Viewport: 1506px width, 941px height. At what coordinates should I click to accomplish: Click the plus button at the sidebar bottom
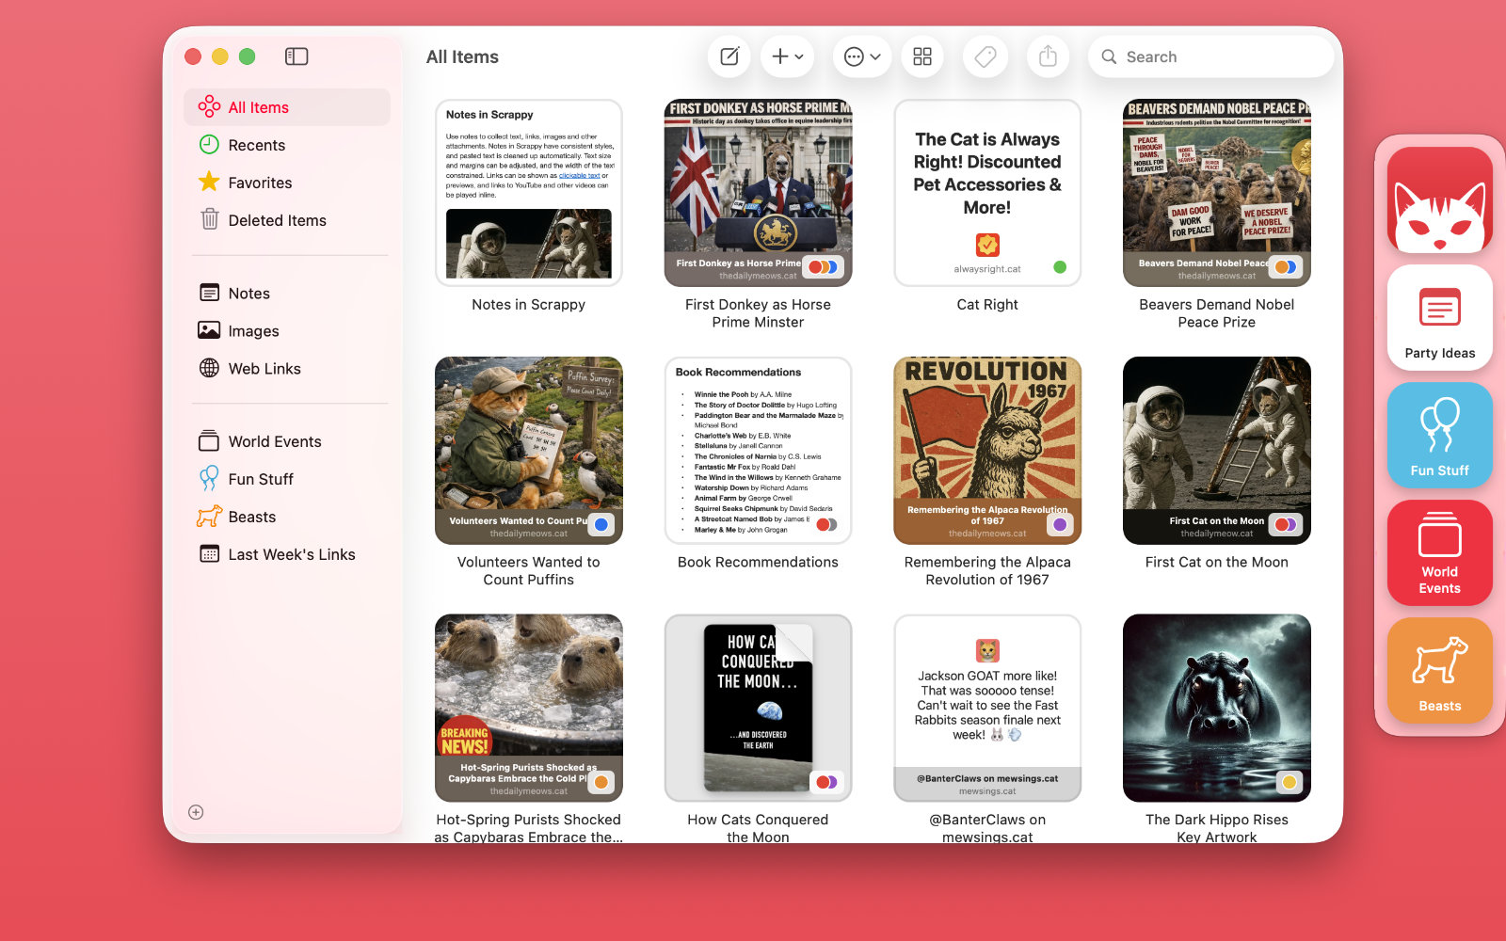[x=196, y=811]
